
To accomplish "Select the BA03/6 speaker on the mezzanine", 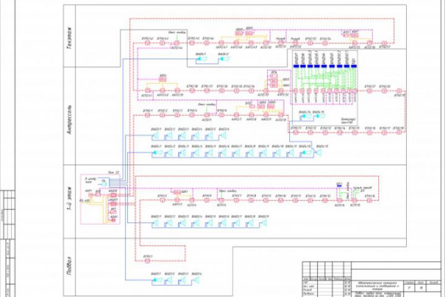I will pyautogui.click(x=222, y=136).
